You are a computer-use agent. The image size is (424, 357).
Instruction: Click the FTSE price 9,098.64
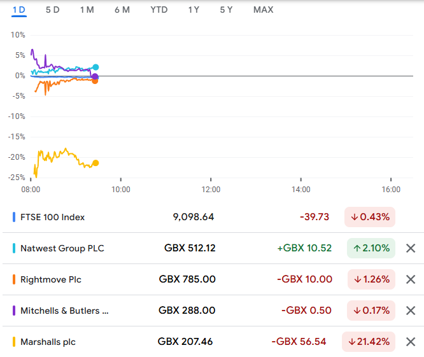[x=194, y=217]
